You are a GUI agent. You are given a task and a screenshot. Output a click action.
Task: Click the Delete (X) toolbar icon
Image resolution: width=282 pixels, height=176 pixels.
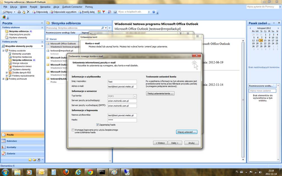(x=28, y=12)
